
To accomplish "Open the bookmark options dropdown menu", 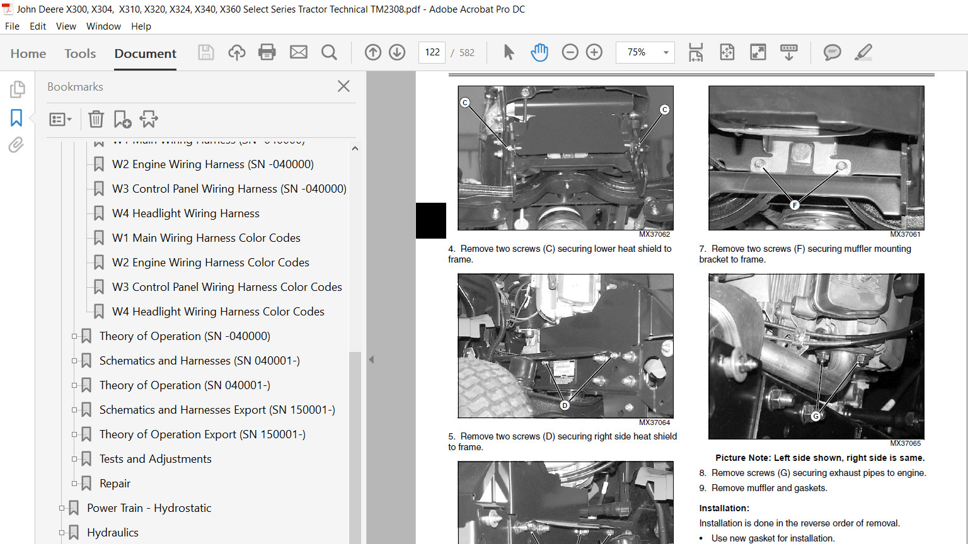I will [x=60, y=119].
